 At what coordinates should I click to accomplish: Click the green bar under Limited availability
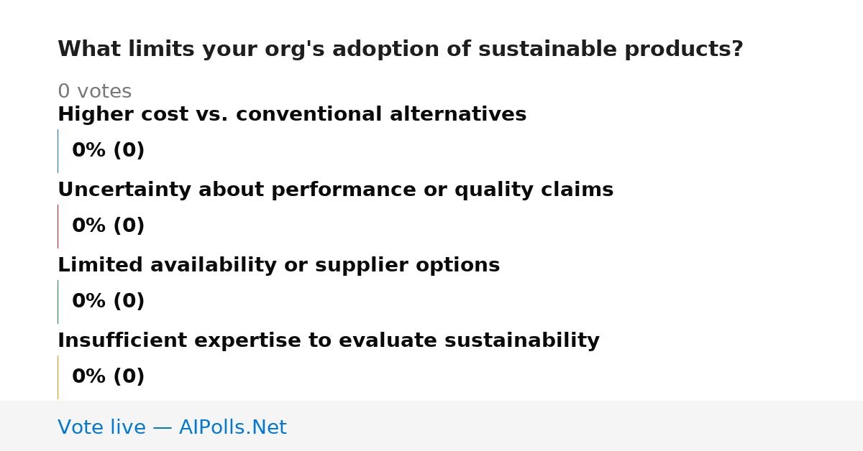point(58,302)
